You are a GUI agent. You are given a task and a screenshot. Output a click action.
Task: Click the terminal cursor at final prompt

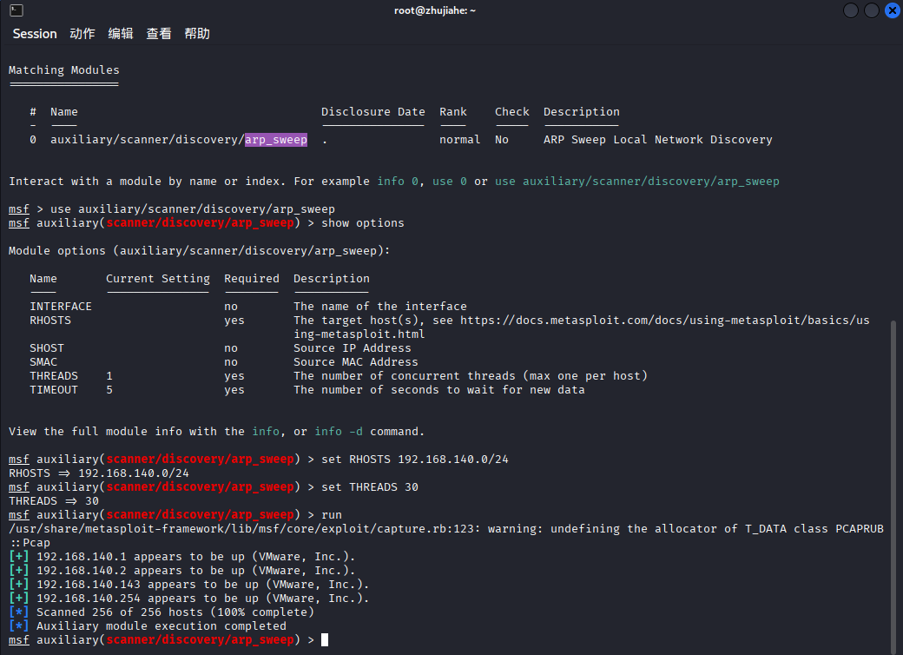(325, 640)
